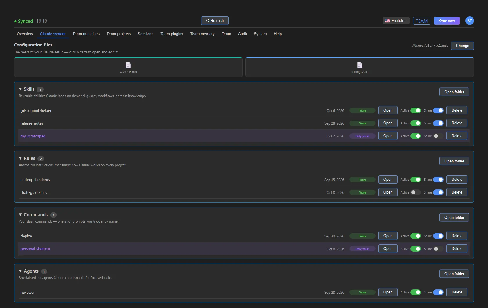The width and height of the screenshot is (488, 308).
Task: Click the /Users/alex/.claude path text
Action: pyautogui.click(x=430, y=46)
